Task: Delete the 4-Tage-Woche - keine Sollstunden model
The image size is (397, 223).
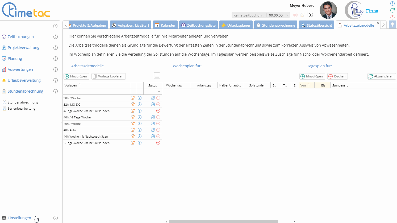Action: (x=158, y=111)
